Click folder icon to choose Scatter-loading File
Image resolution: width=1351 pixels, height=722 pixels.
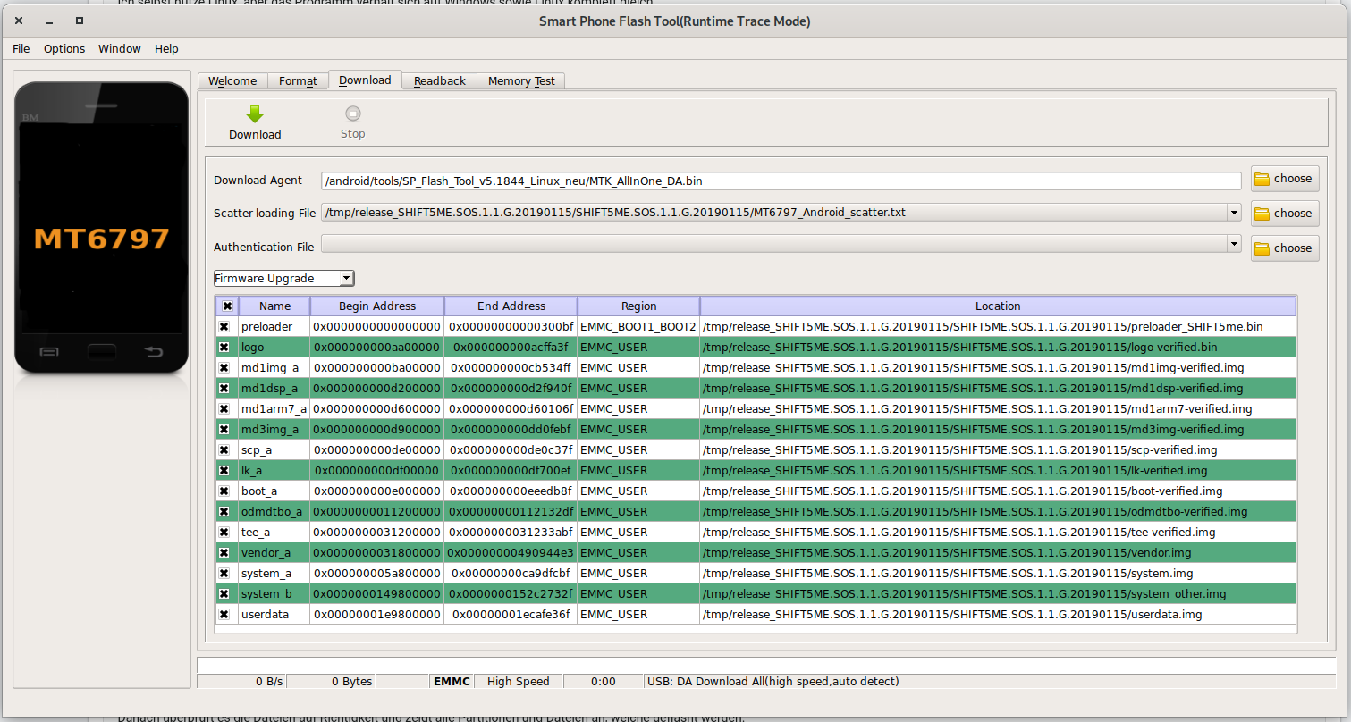1262,214
